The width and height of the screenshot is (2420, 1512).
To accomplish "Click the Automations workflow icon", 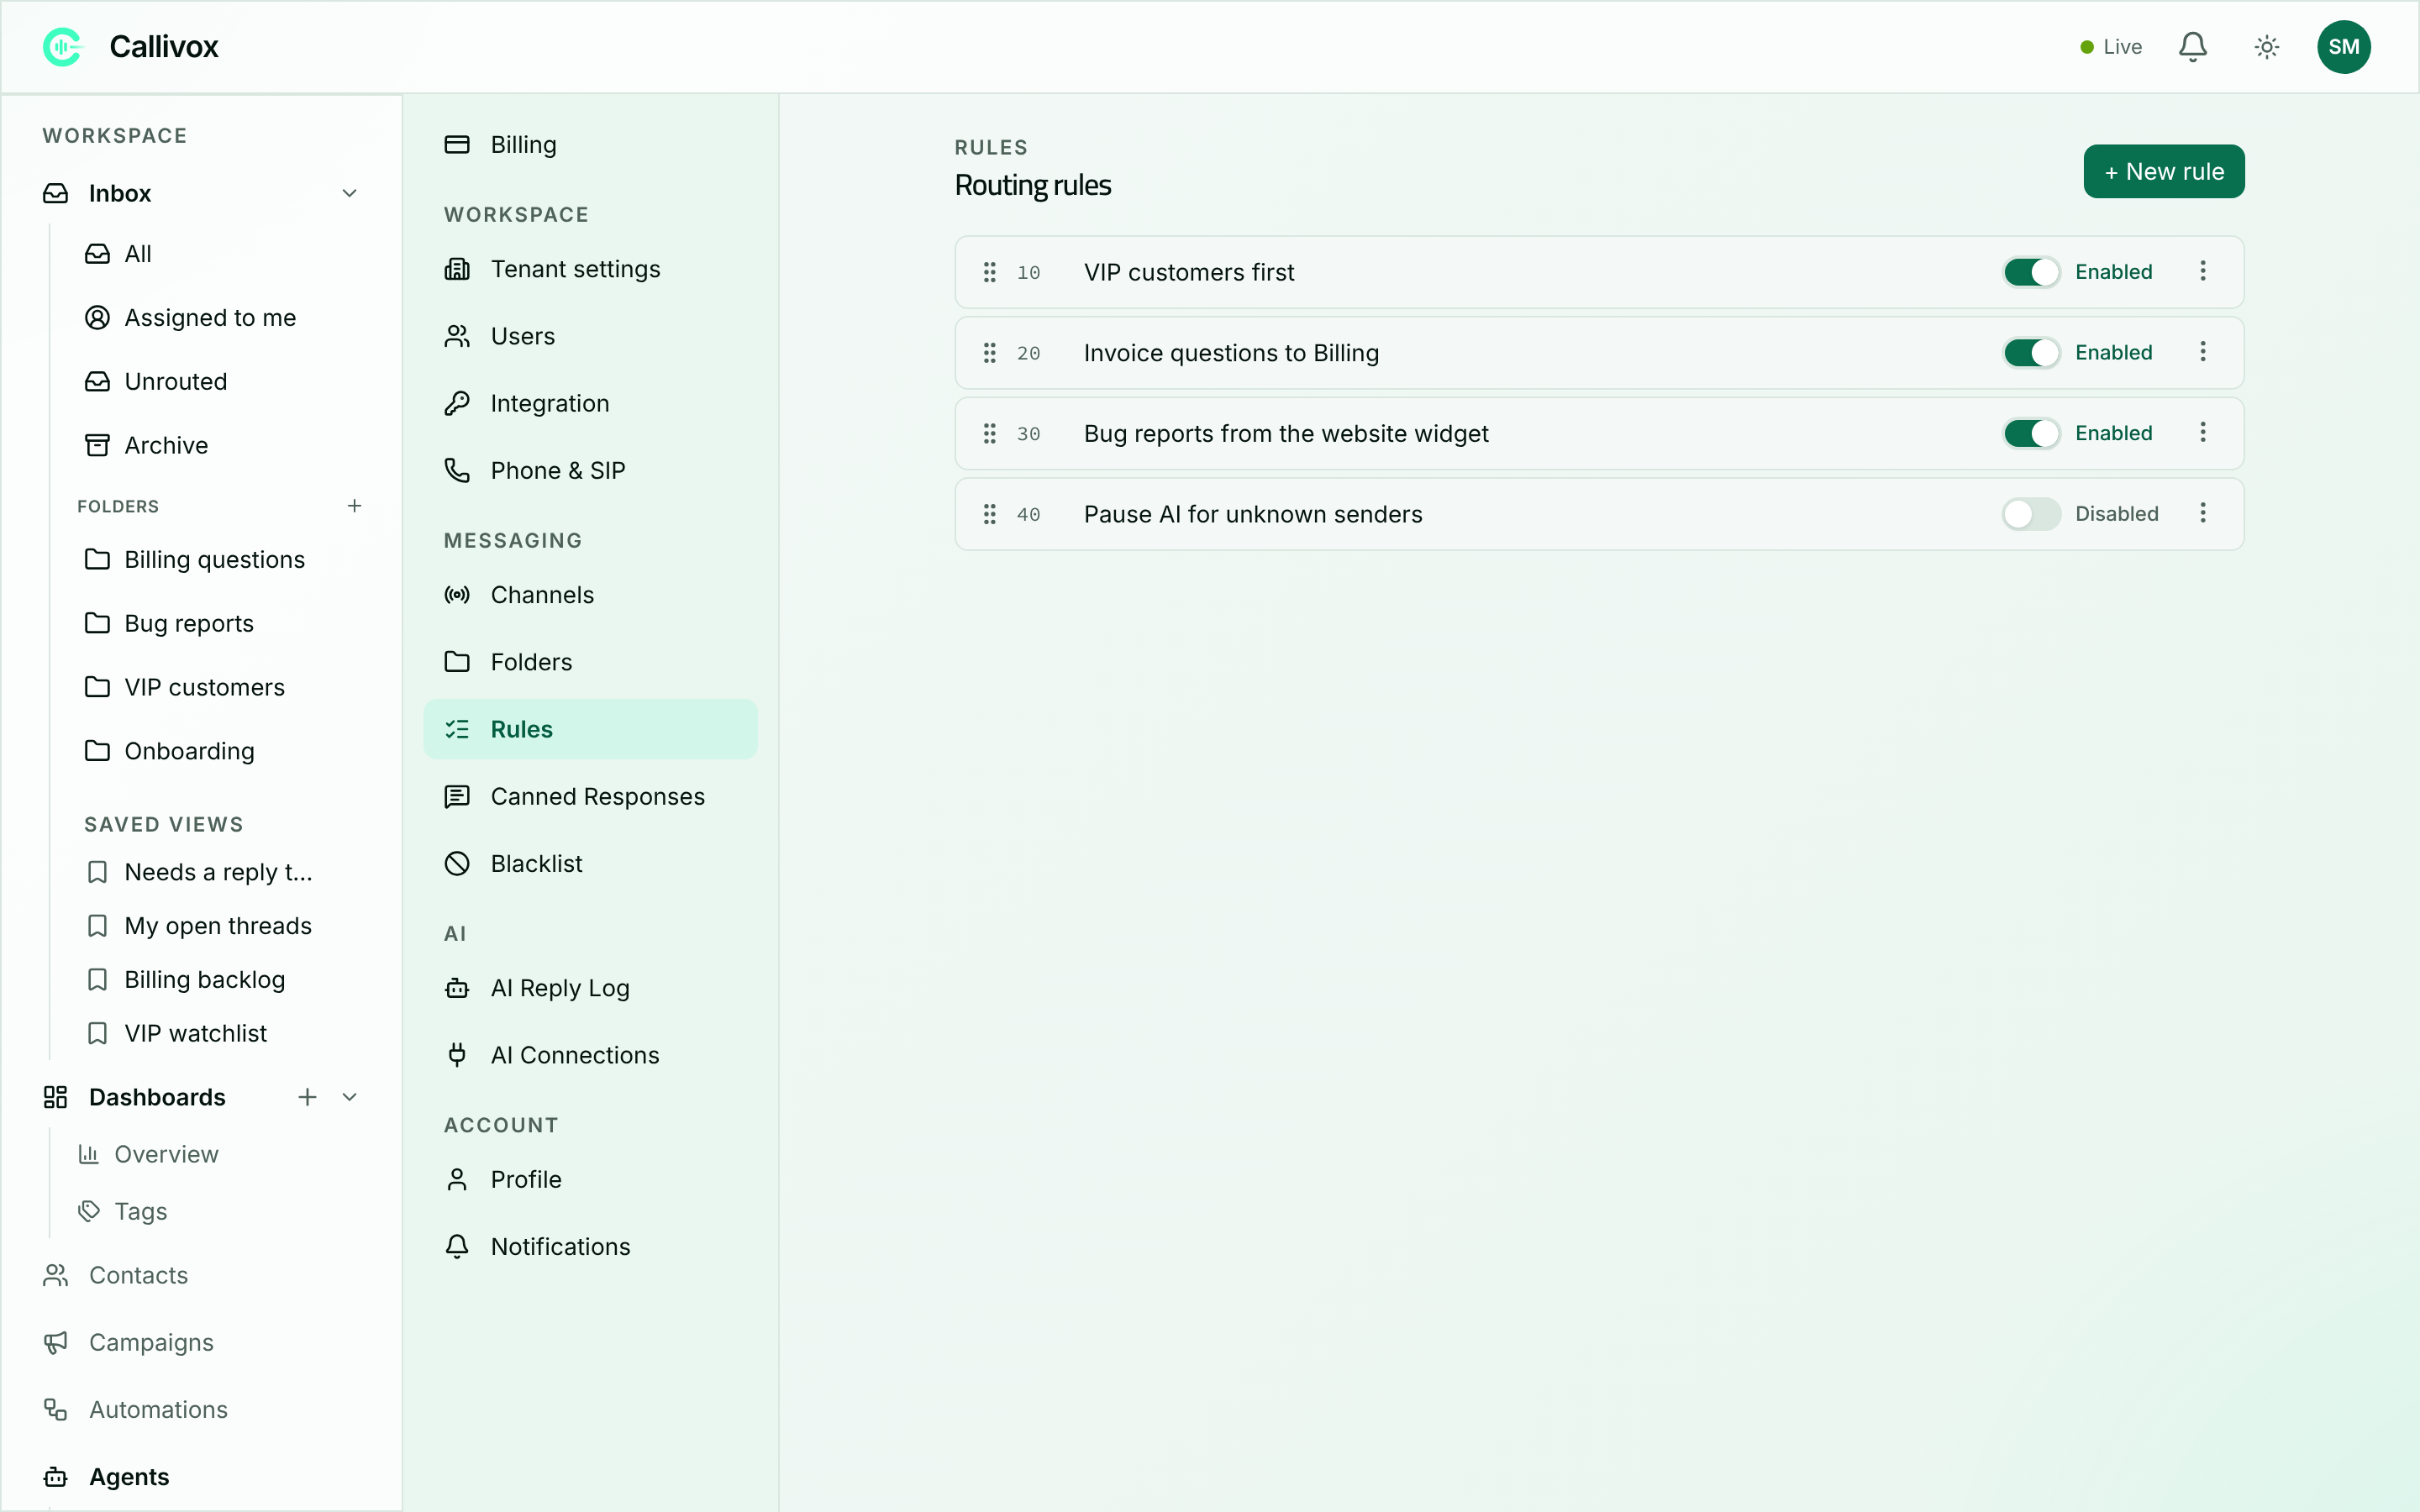I will pyautogui.click(x=55, y=1409).
